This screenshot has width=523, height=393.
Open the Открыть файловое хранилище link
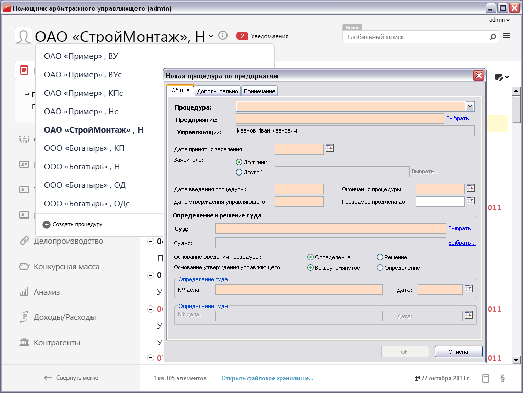[267, 378]
